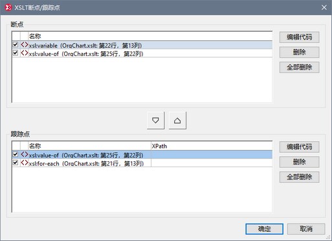Image resolution: width=332 pixels, height=241 pixels.
Task: Click element icon of xsl:for-each tracepoint
Action: [x=25, y=163]
